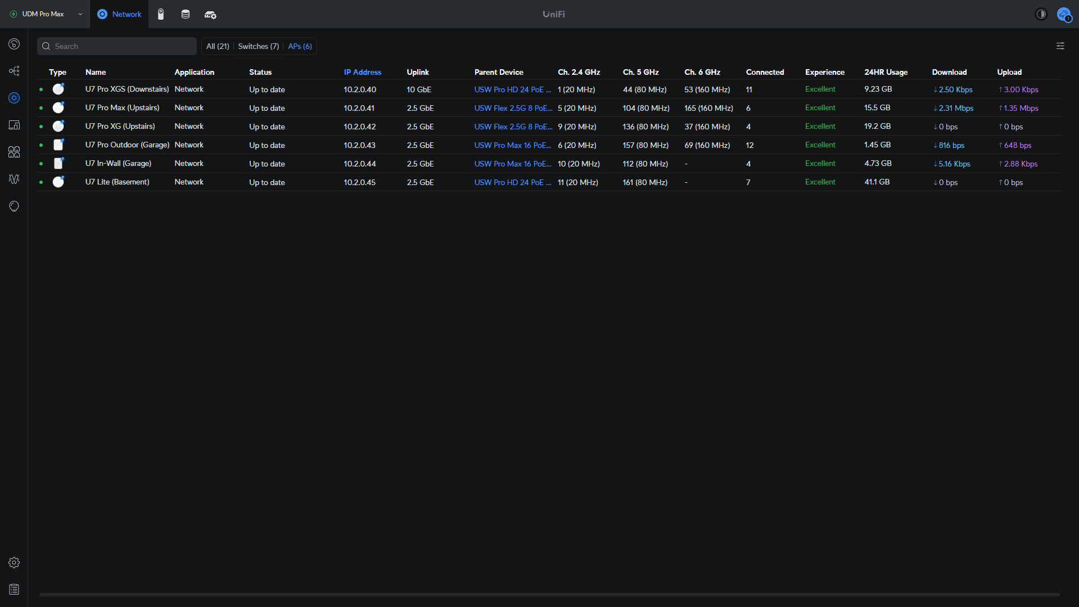Click the 165 (160 MHz) channel cell

708,108
